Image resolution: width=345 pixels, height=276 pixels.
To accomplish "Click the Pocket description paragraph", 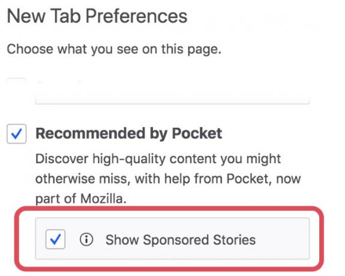I will pos(168,179).
